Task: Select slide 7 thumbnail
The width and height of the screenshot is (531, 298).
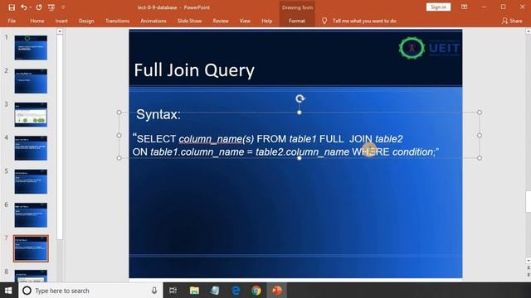Action: pyautogui.click(x=31, y=248)
